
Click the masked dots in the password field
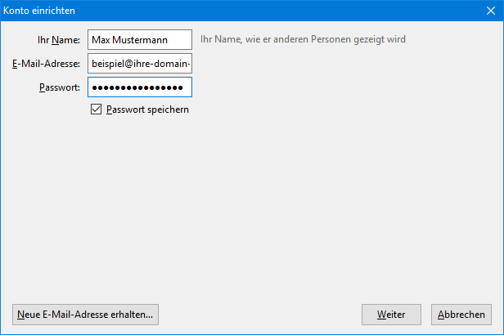137,87
